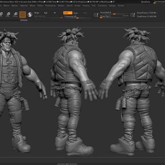The image size is (165, 165).
Task: Click the 'Scratch Disk 5496' status text
Action: (x=28, y=2)
